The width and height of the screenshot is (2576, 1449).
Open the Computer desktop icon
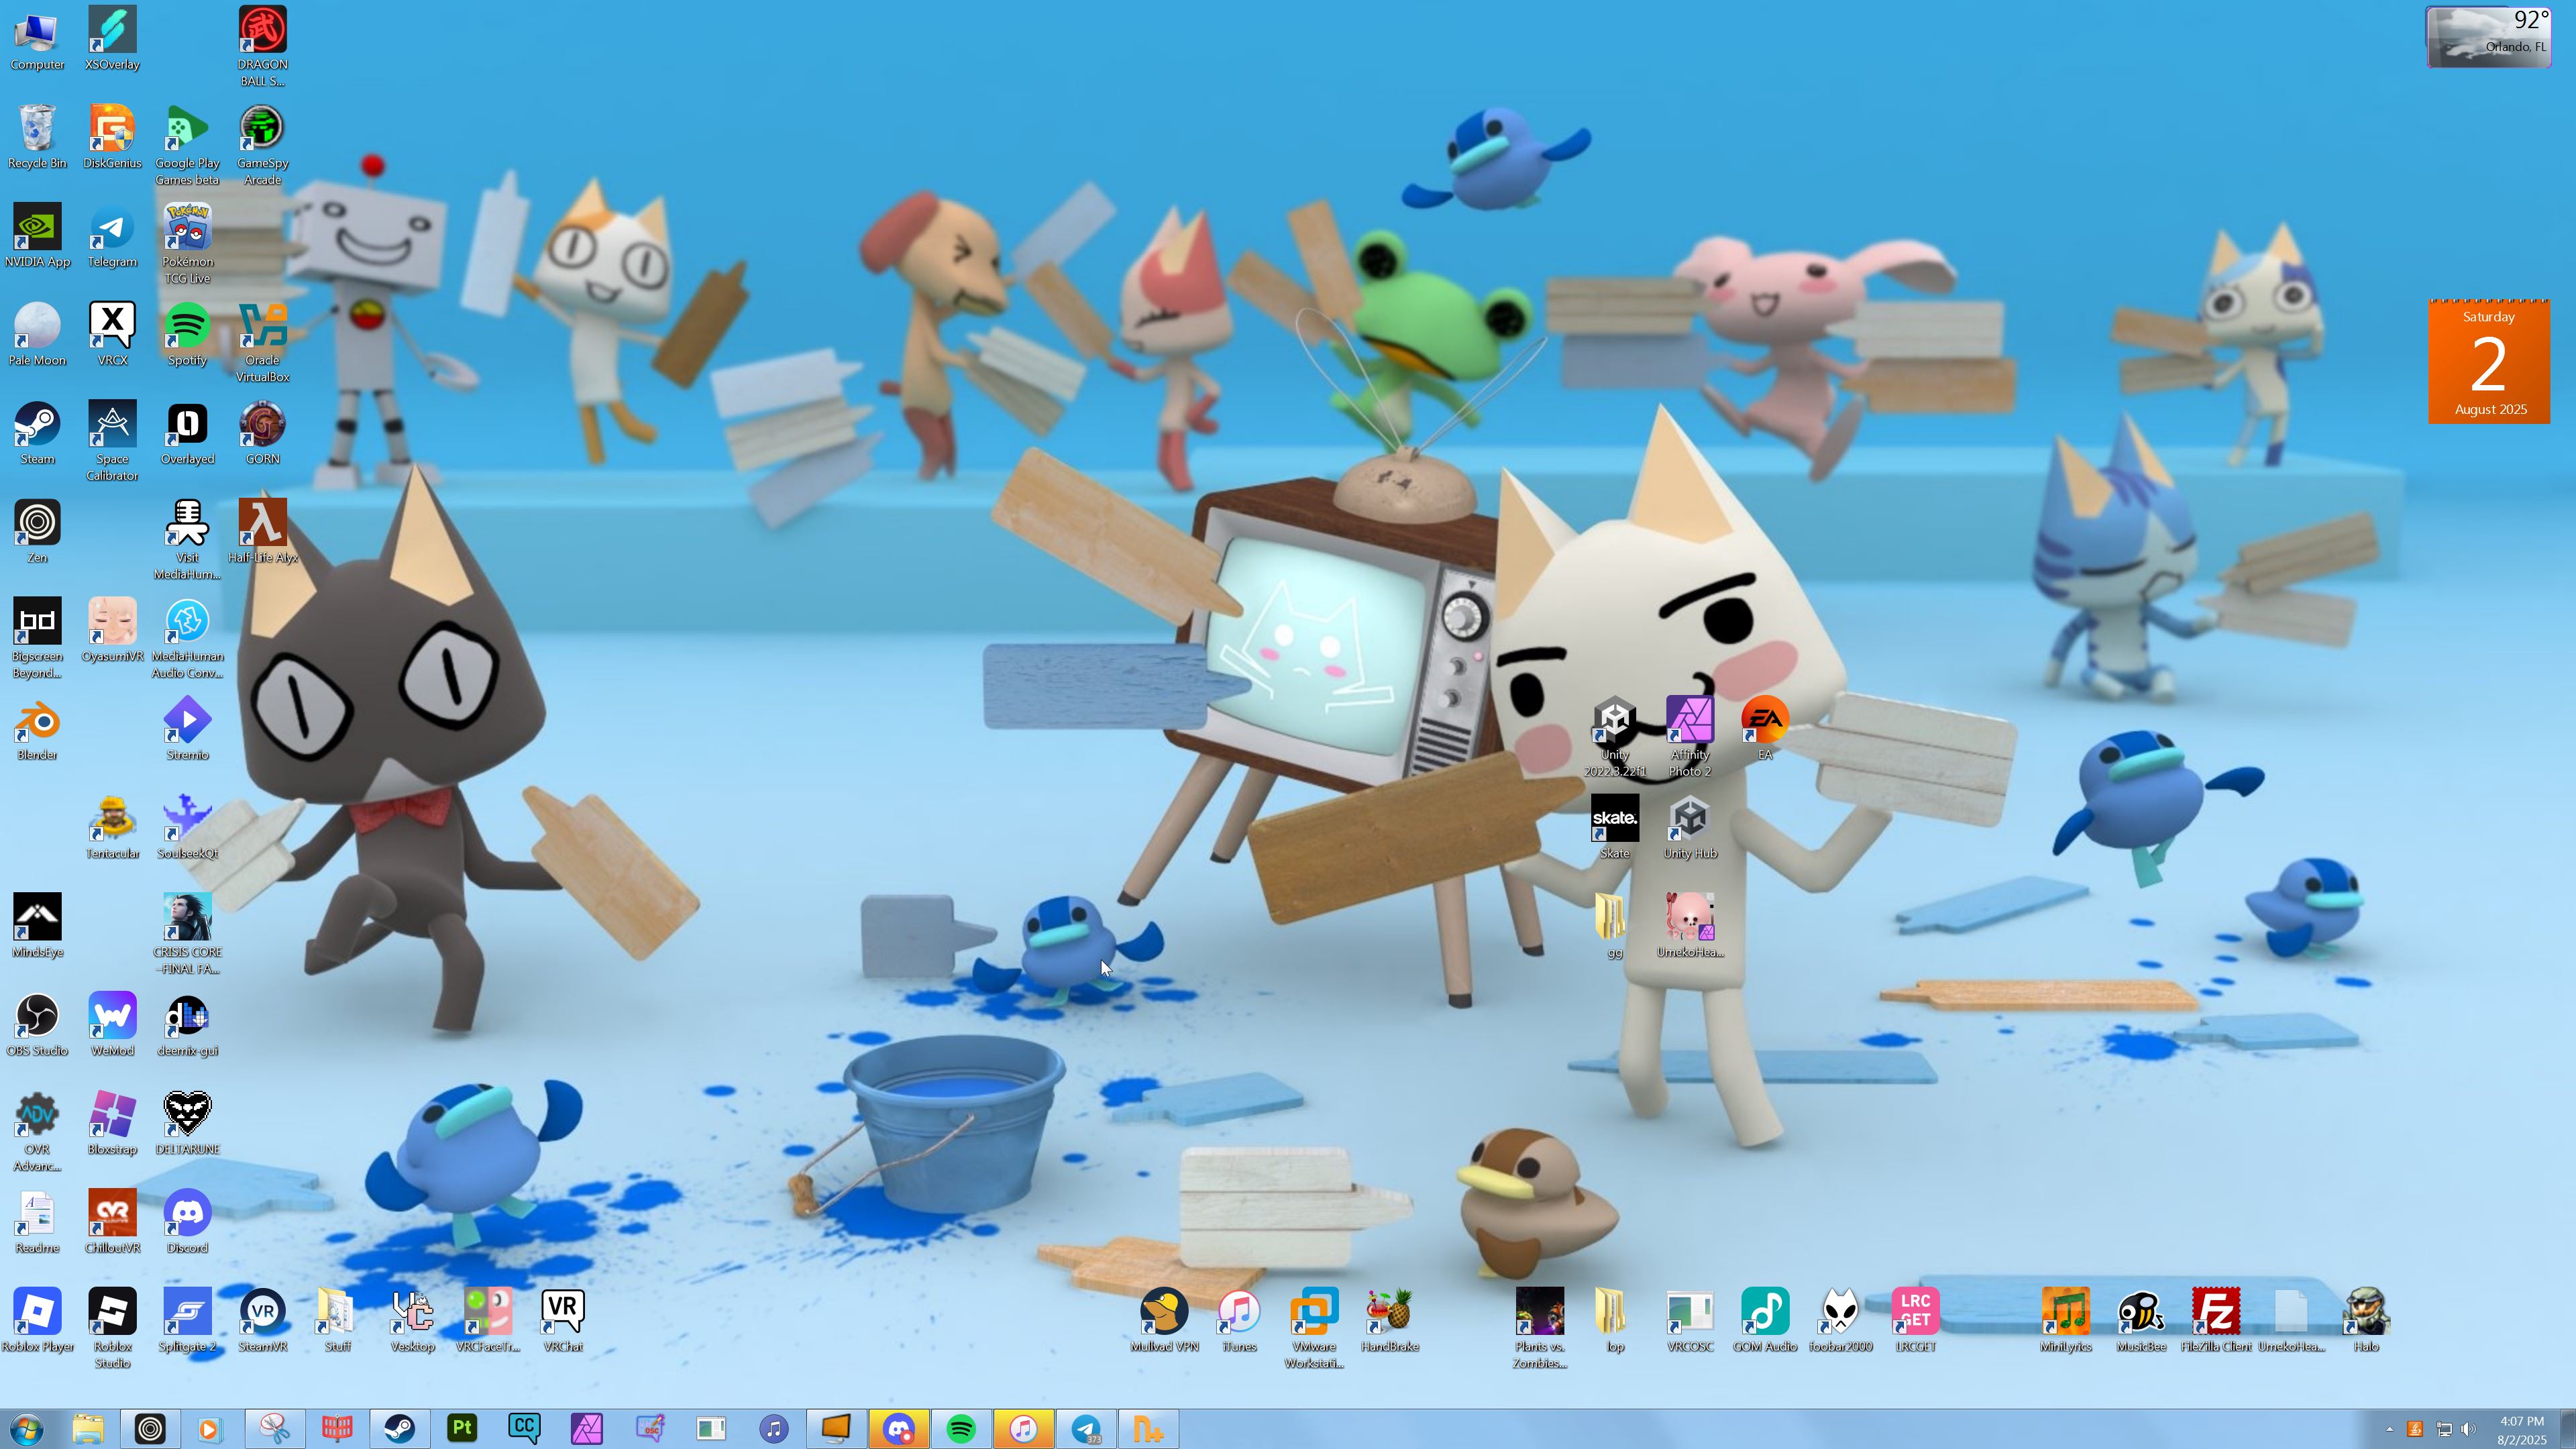click(37, 39)
